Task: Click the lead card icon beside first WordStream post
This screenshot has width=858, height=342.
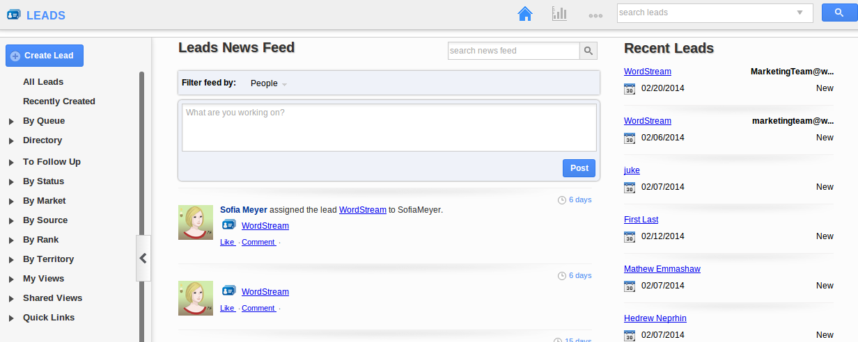Action: click(229, 225)
